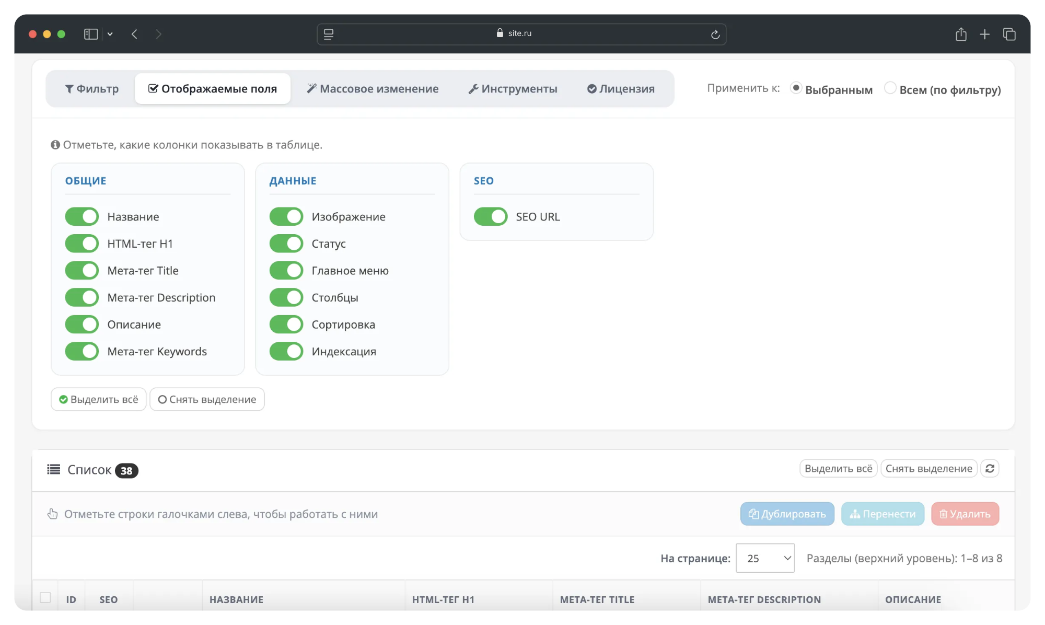The width and height of the screenshot is (1045, 625).
Task: Go back with the browser back arrow
Action: pyautogui.click(x=134, y=34)
